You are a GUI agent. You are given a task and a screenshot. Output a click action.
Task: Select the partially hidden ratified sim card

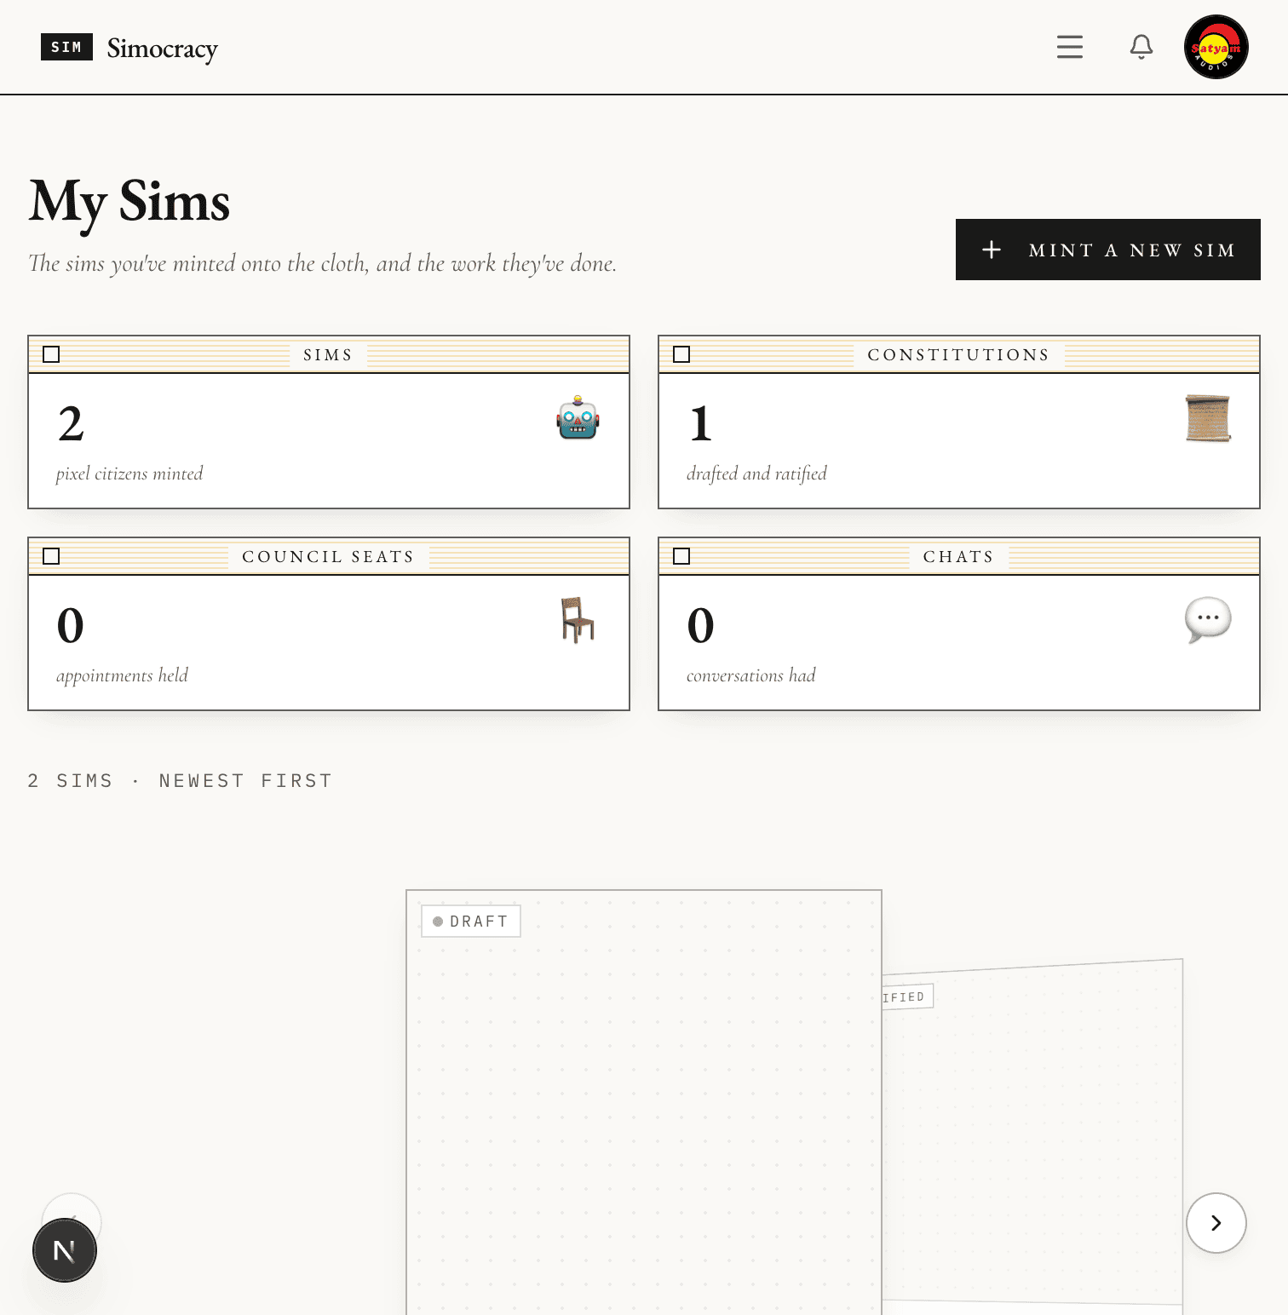click(1032, 1133)
